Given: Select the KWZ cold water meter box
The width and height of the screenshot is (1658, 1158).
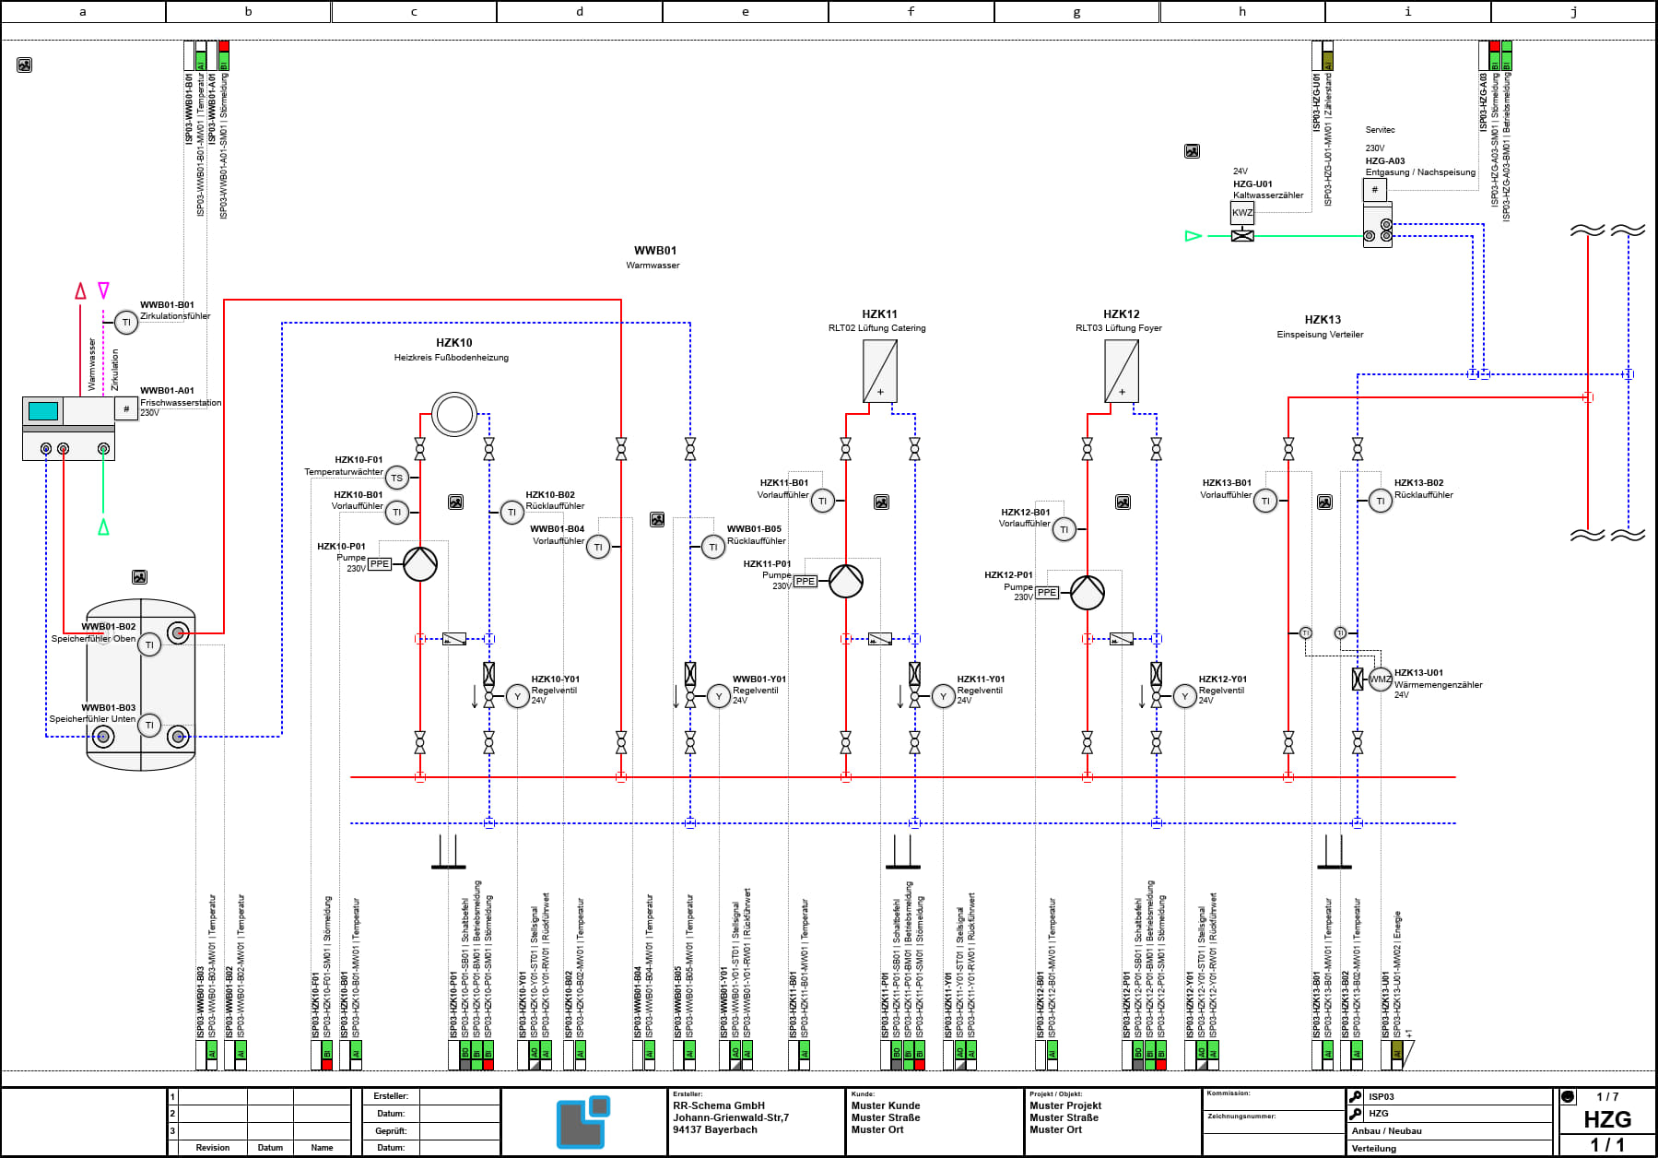Looking at the screenshot, I should [1242, 212].
